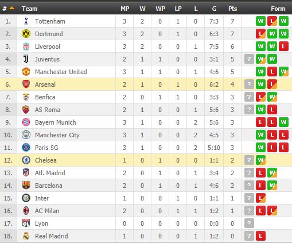Image resolution: width=292 pixels, height=243 pixels.
Task: Click the Team column header
Action: (29, 9)
